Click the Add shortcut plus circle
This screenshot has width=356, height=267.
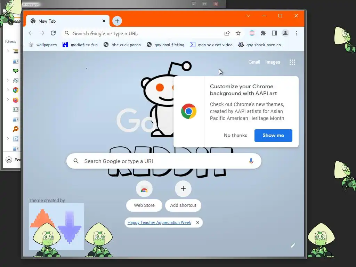click(183, 189)
